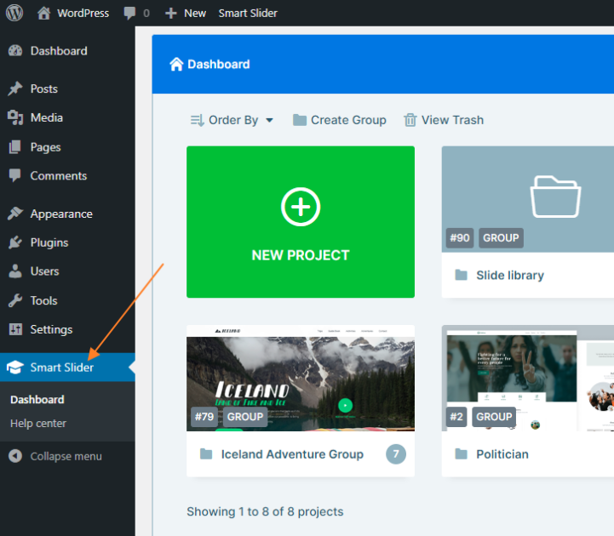Click the folder icon beside Create Group
This screenshot has height=536, width=614.
[x=300, y=120]
